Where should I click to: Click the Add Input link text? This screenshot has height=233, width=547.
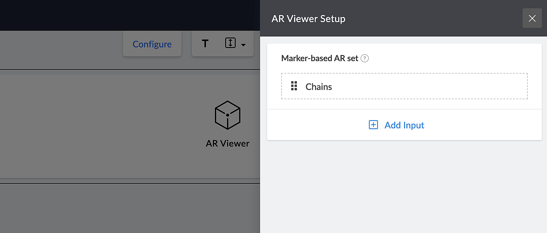(404, 125)
